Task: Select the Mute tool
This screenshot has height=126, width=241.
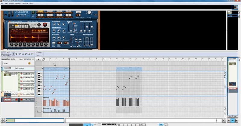Action: point(26,54)
